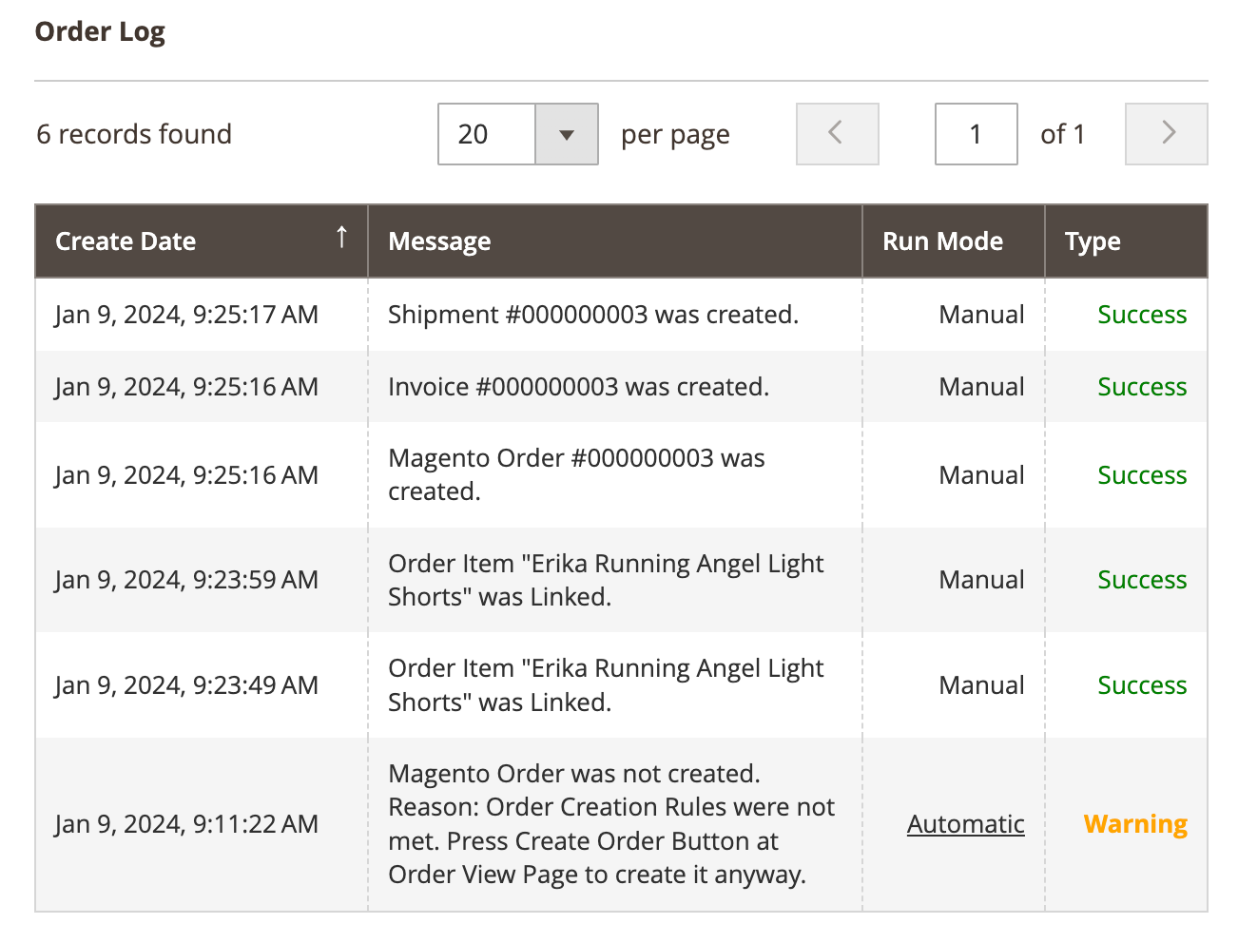
Task: Click the 9:23:49 AM order item linked row date
Action: tap(186, 685)
